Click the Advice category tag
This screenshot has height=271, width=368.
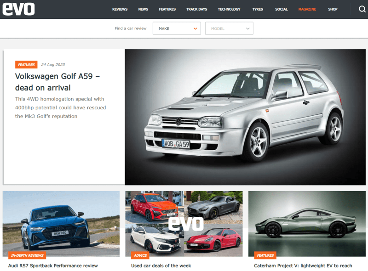click(140, 255)
